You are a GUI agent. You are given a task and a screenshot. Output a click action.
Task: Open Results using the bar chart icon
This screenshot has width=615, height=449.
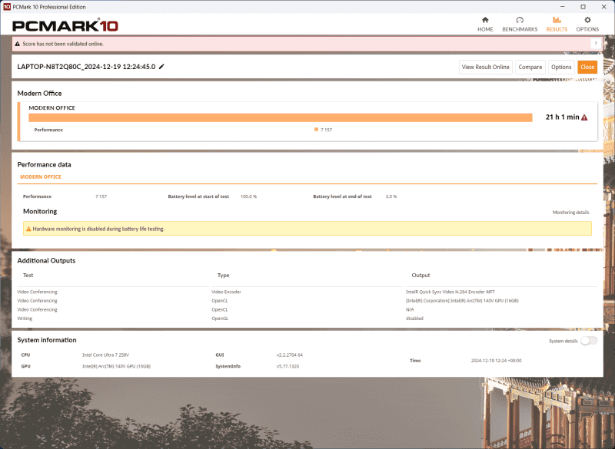pos(556,21)
